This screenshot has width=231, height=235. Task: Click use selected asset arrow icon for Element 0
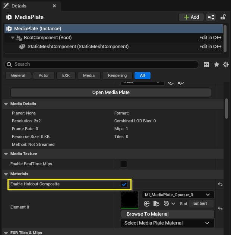point(146,204)
